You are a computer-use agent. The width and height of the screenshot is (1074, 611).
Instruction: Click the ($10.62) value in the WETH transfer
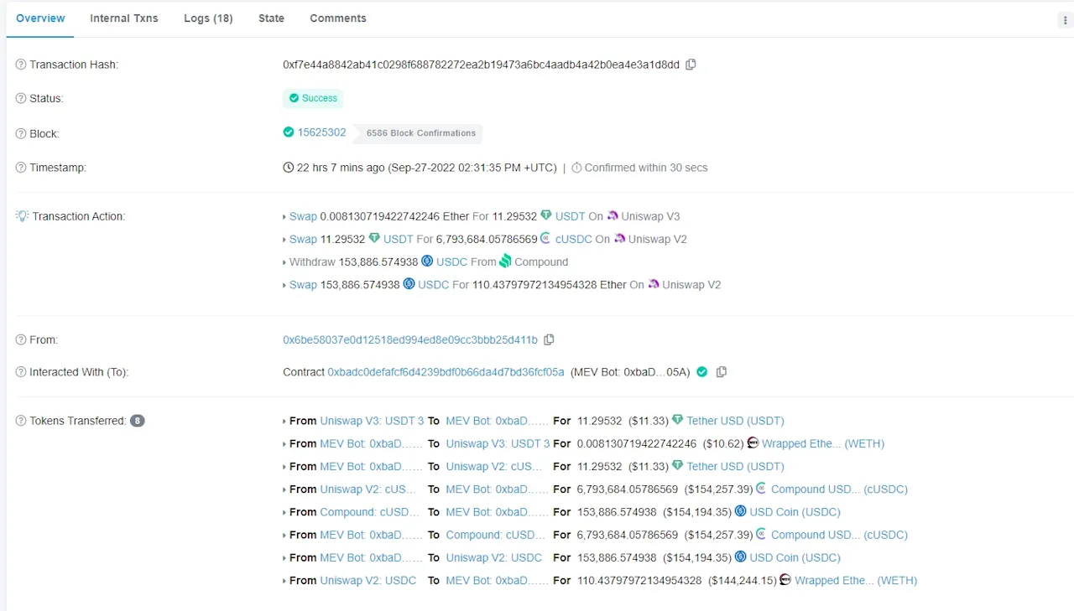click(723, 443)
